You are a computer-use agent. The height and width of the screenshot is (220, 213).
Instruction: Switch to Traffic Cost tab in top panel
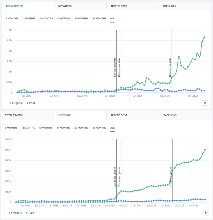pos(119,6)
